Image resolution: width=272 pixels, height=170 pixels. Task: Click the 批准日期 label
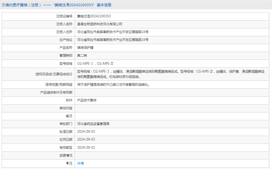[66, 131]
